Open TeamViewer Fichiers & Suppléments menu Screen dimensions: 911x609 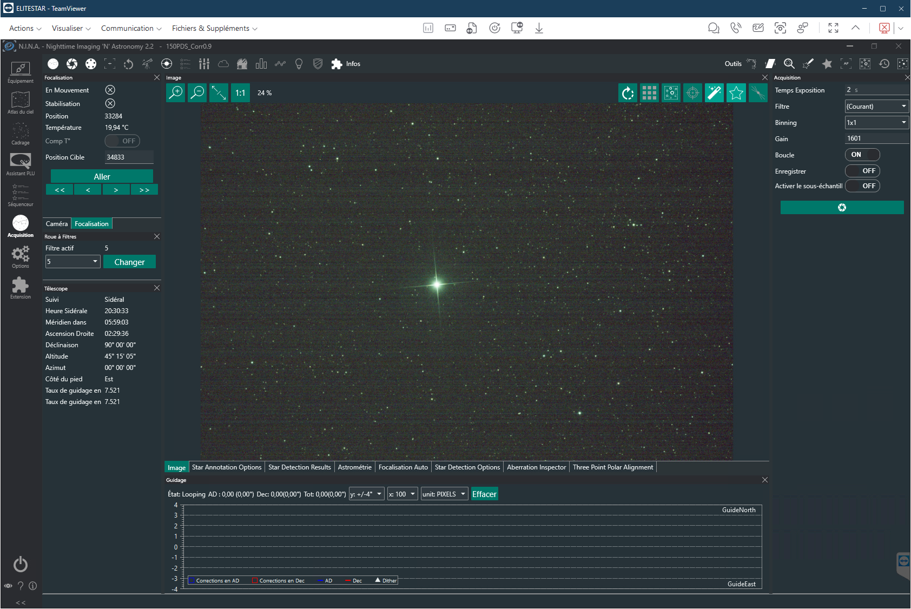click(214, 28)
